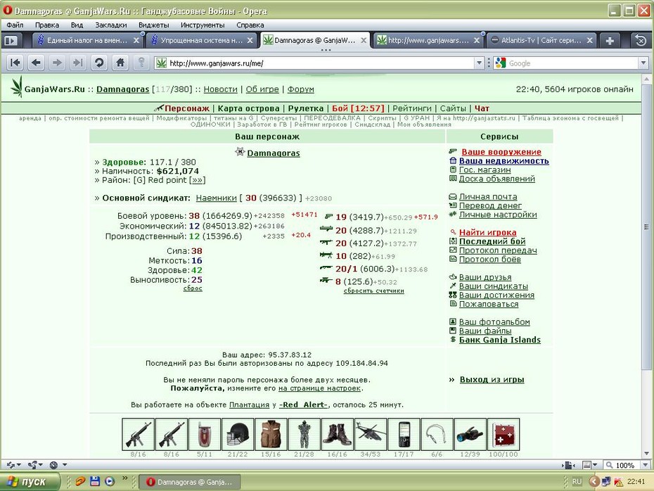Open the address bar history dropdown

pyautogui.click(x=479, y=63)
